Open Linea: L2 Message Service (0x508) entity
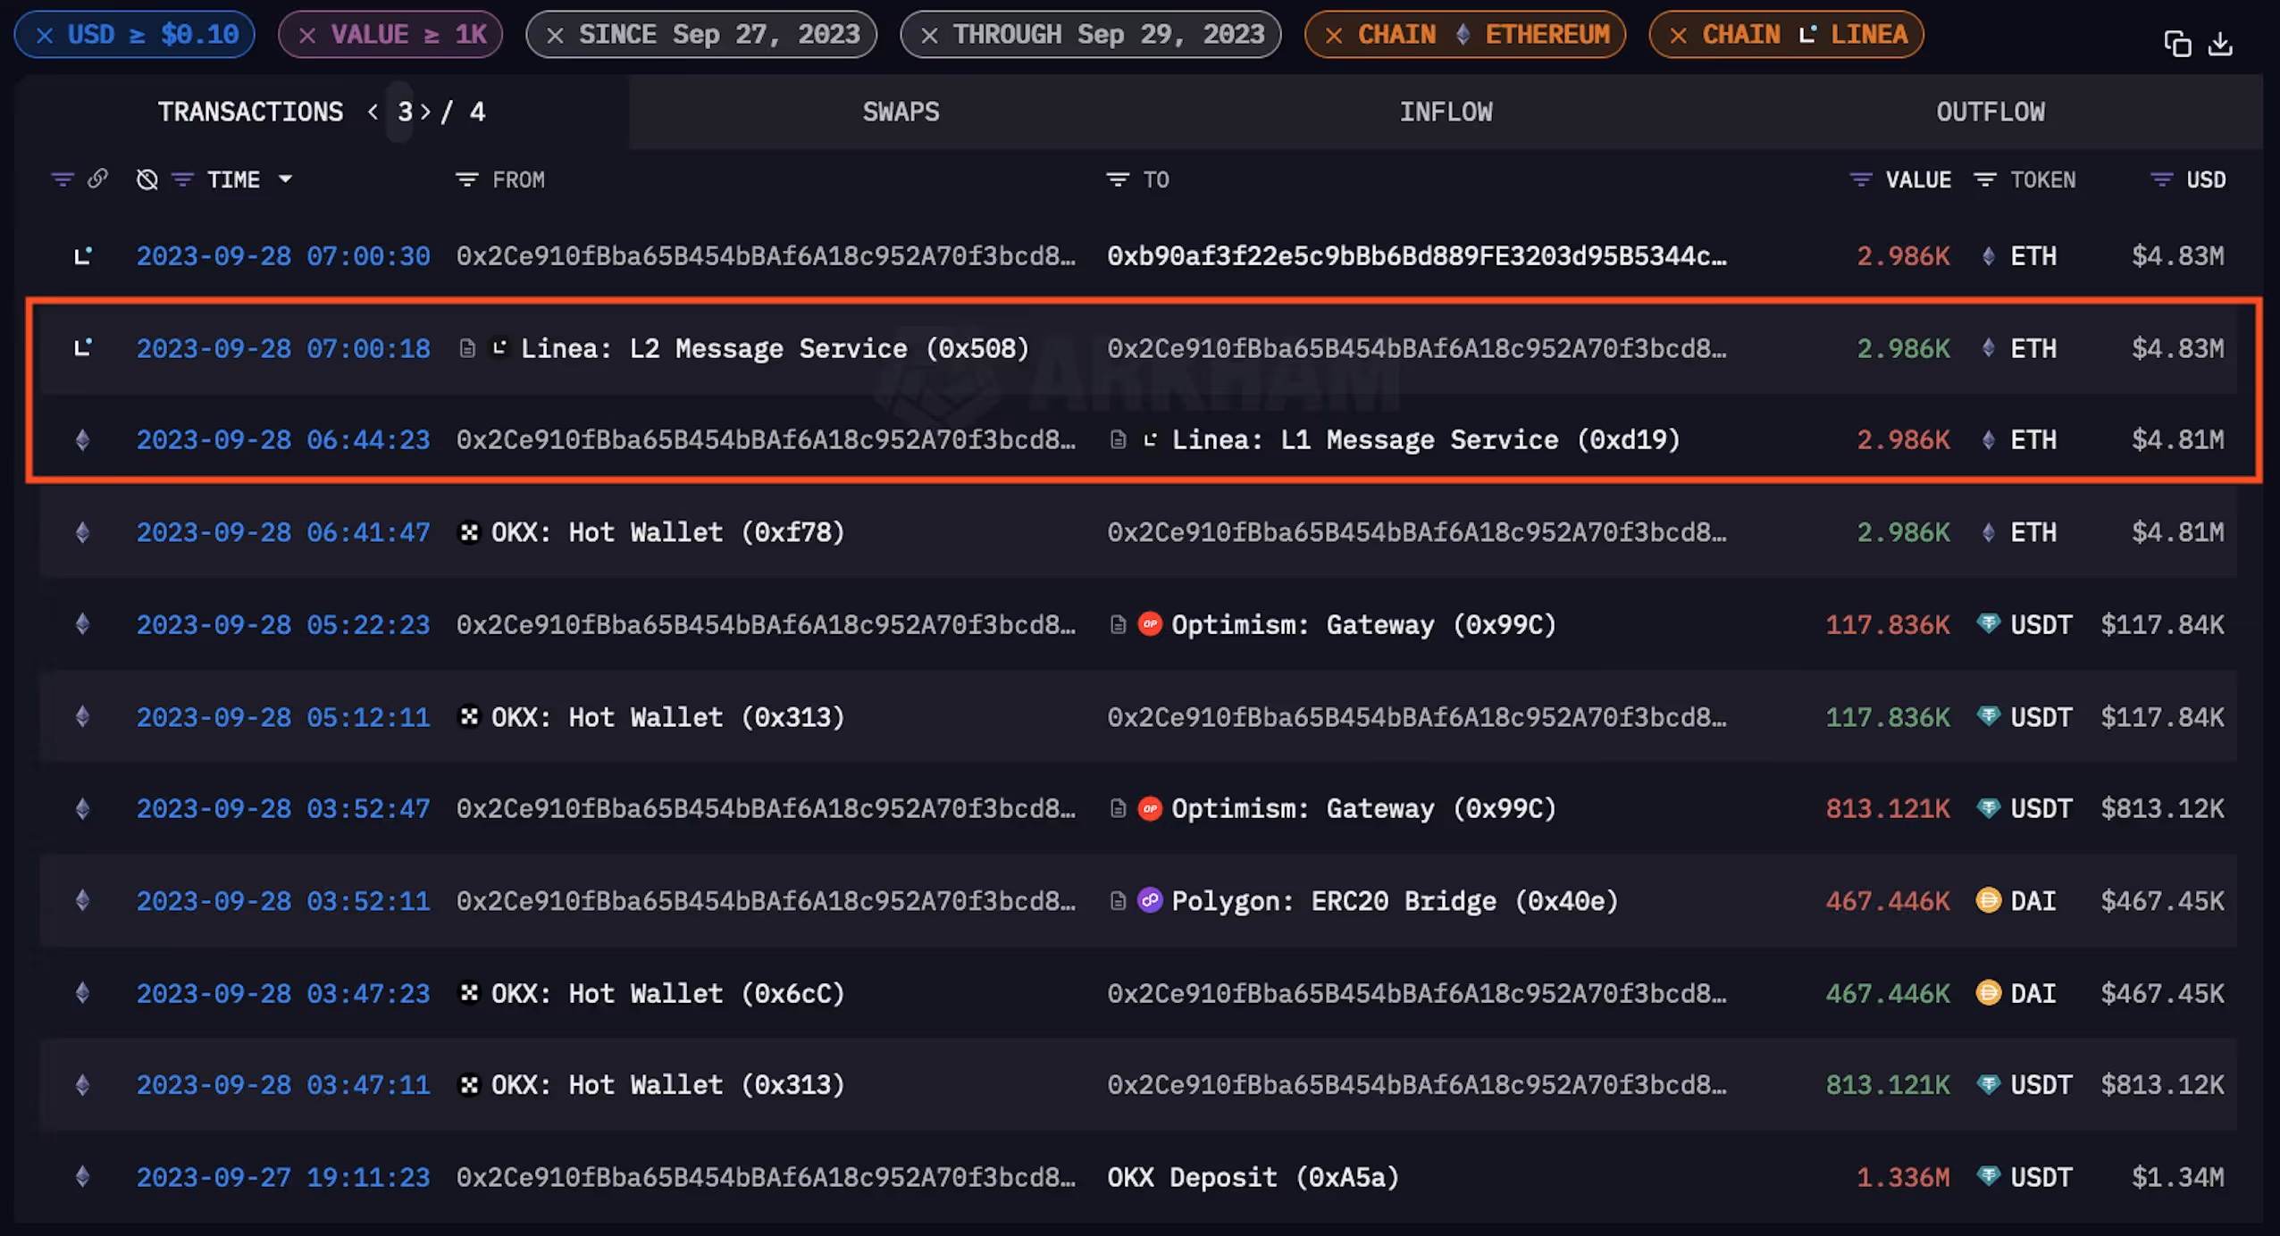 774,348
